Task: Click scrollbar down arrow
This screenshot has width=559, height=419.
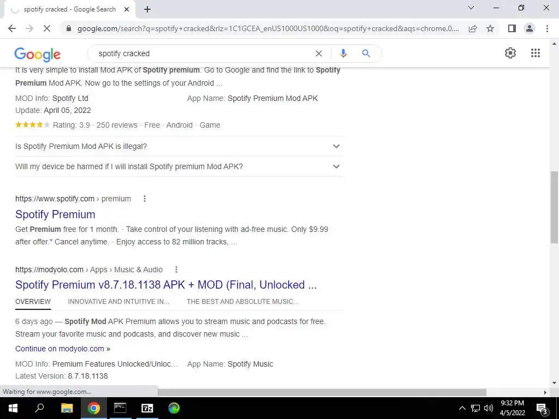Action: tap(554, 384)
